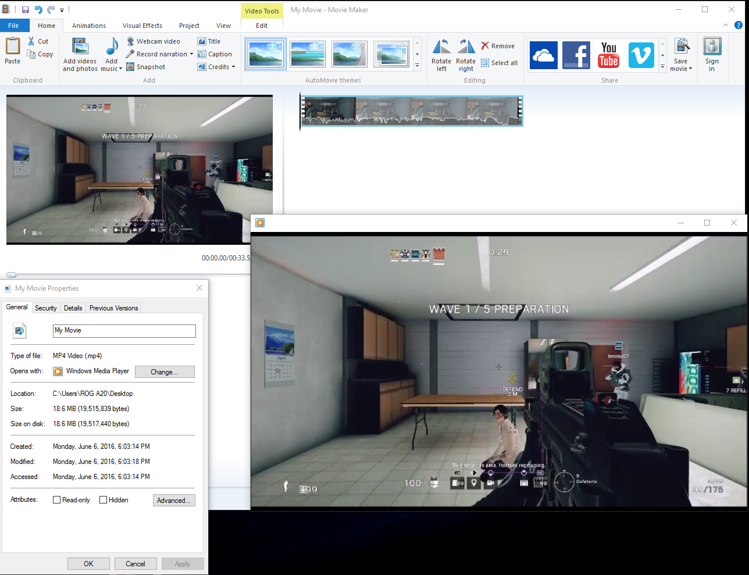Image resolution: width=749 pixels, height=575 pixels.
Task: Click the Change... button
Action: click(x=165, y=372)
